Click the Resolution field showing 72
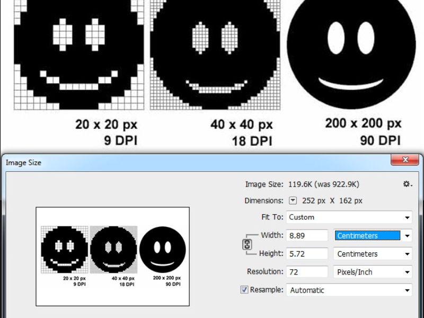Screen dimensions: 424x318 307,272
